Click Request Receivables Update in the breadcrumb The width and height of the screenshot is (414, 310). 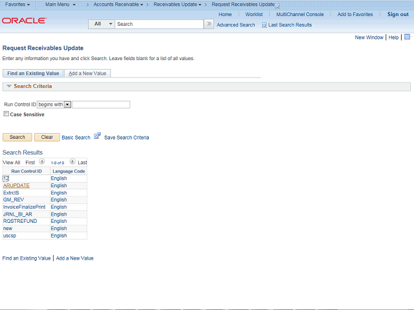pyautogui.click(x=243, y=5)
